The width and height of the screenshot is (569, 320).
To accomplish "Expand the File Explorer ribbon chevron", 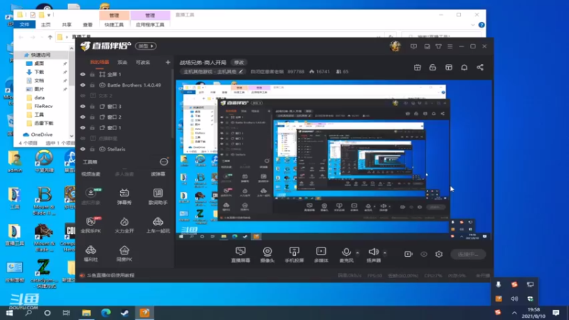I will tap(472, 25).
